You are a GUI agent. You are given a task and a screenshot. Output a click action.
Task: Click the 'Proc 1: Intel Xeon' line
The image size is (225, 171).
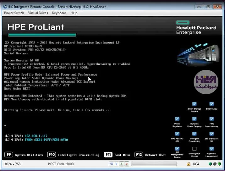46,67
